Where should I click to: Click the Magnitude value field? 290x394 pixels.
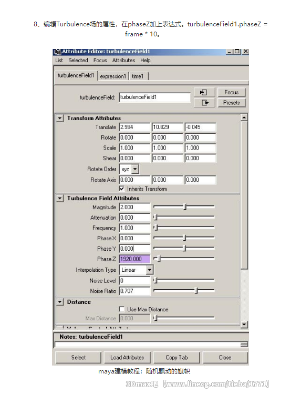tap(134, 208)
